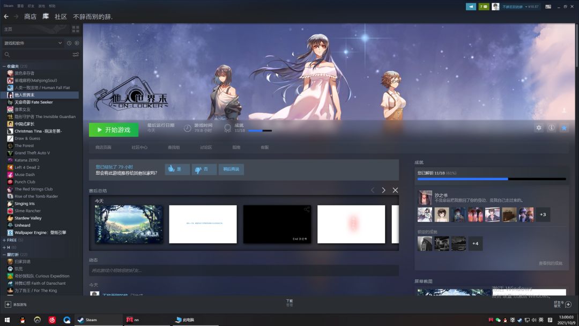Click the 稍后再说 button
This screenshot has width=579, height=326.
[x=231, y=169]
